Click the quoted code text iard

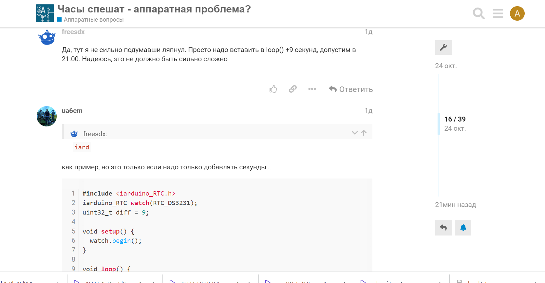pos(82,147)
